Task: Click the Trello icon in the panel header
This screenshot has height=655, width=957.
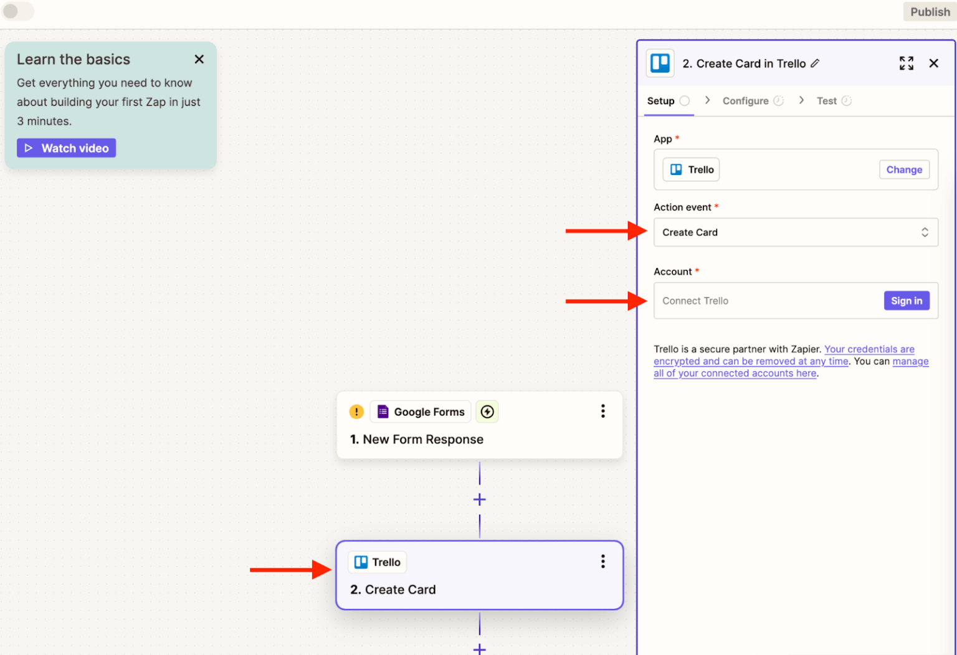Action: 660,63
